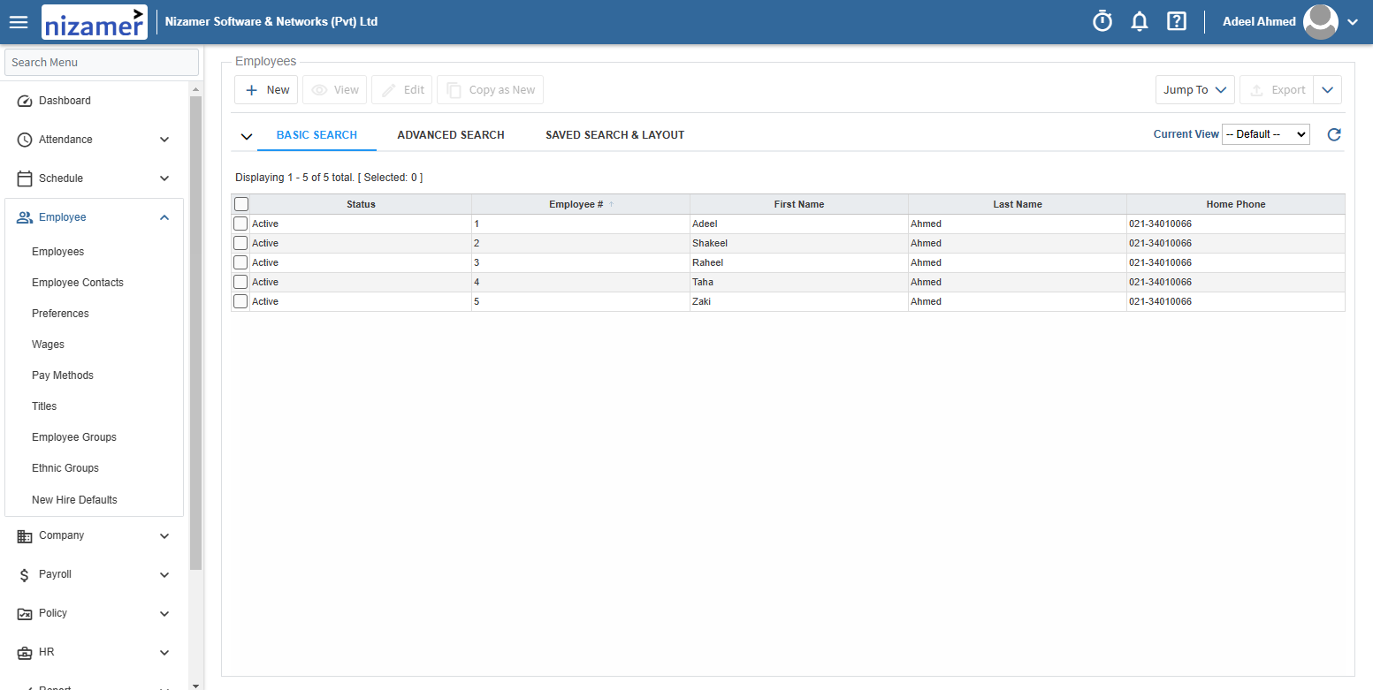
Task: Open the stopwatch timer icon
Action: pyautogui.click(x=1102, y=21)
